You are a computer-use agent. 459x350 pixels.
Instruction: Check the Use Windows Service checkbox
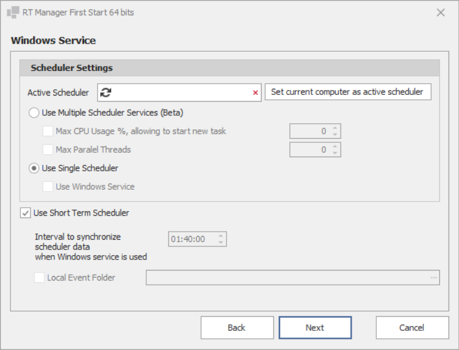pyautogui.click(x=48, y=187)
